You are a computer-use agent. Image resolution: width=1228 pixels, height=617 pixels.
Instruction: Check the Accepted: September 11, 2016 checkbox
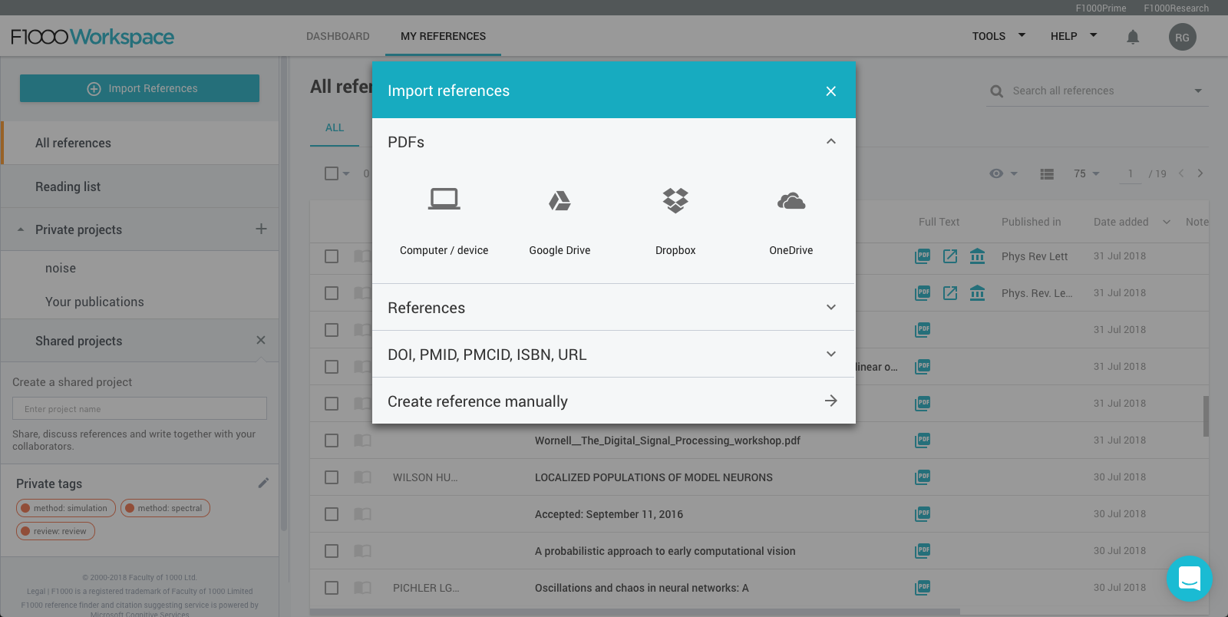[x=332, y=514]
